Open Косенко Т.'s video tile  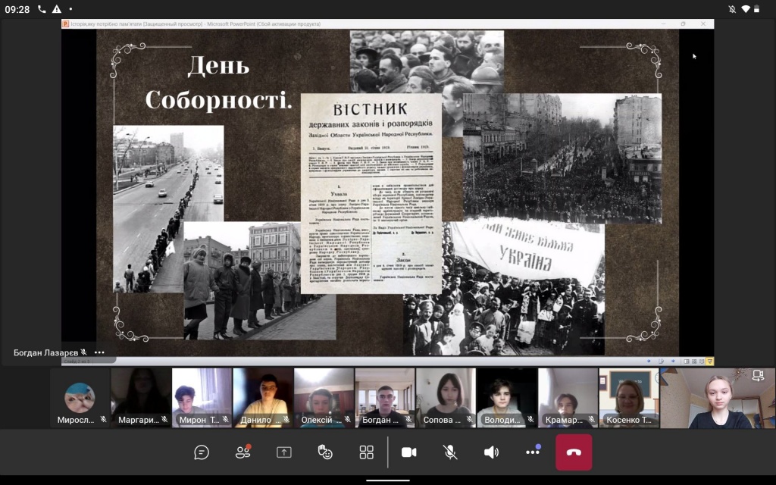click(x=629, y=398)
